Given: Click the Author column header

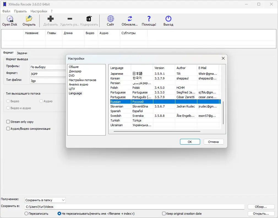Looking at the screenshot, I should 186,68.
